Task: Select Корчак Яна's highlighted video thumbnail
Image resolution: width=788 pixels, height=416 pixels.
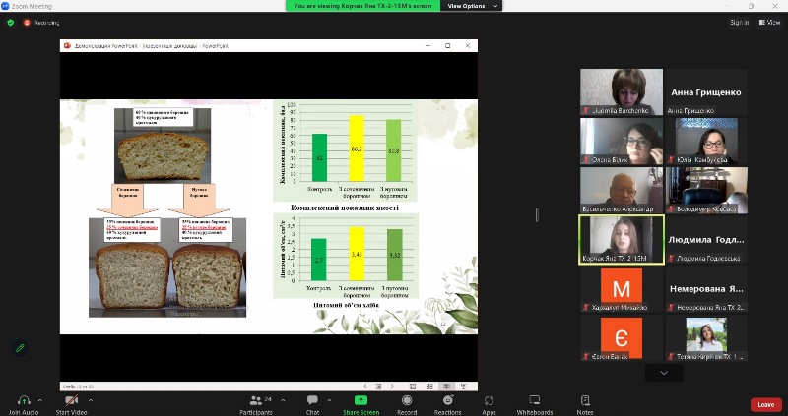Action: (621, 240)
